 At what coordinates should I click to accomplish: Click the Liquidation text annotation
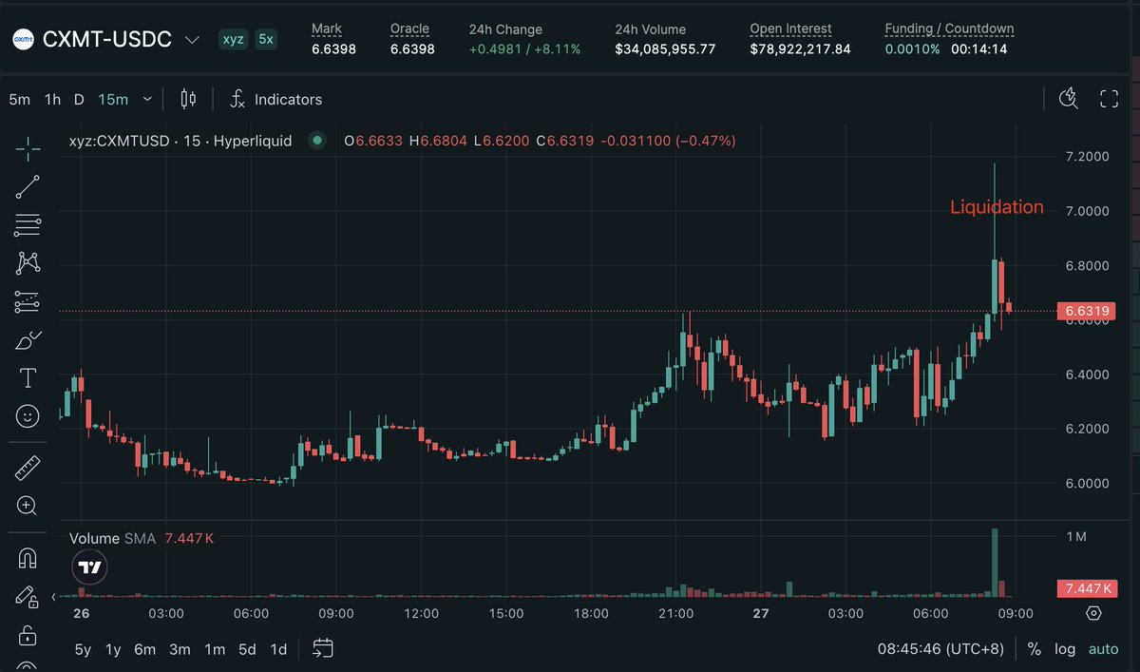coord(997,207)
